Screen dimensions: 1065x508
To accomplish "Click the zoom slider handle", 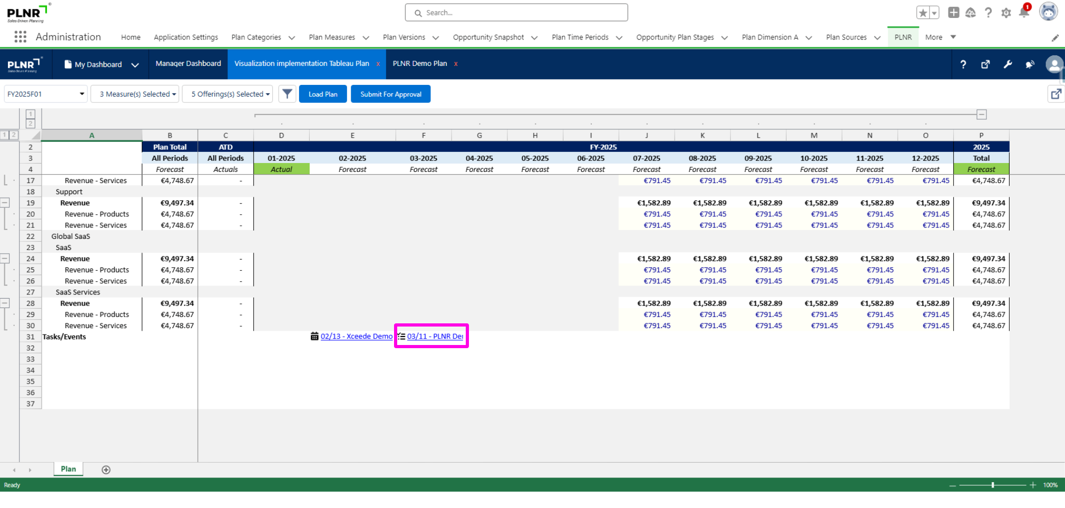I will coord(993,485).
